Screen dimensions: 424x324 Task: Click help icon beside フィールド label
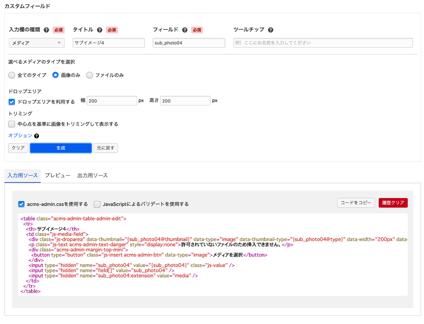click(185, 30)
